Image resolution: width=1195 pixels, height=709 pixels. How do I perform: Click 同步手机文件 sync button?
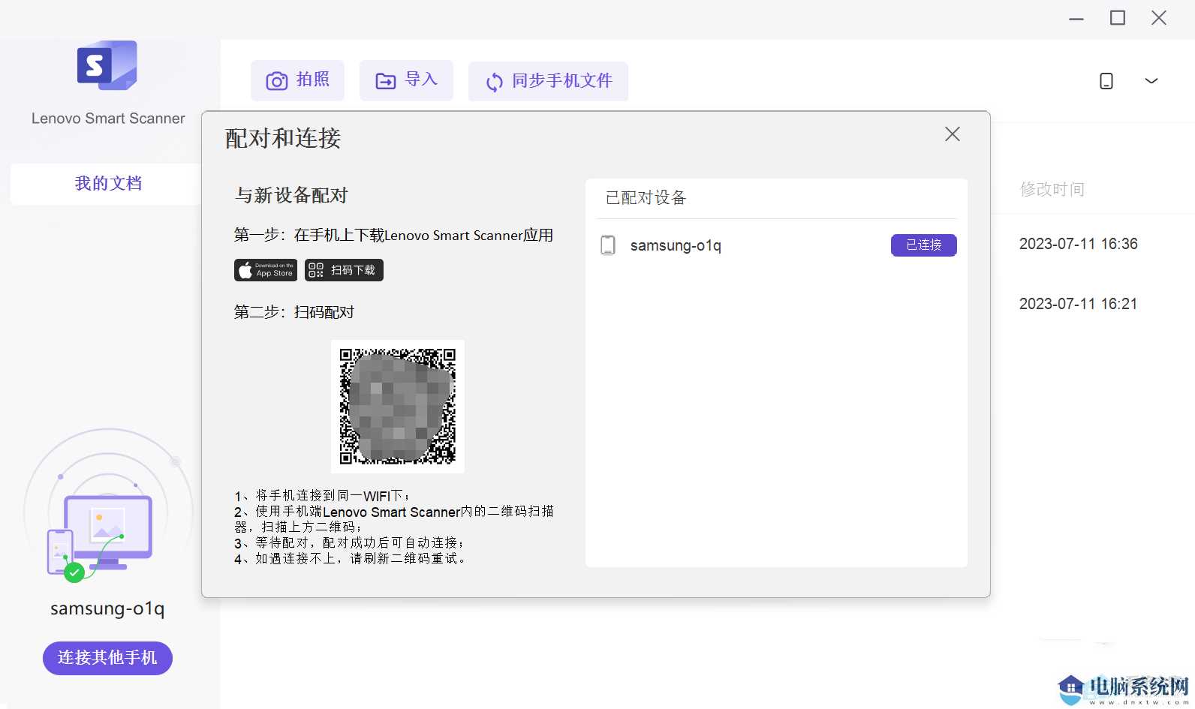pyautogui.click(x=548, y=81)
